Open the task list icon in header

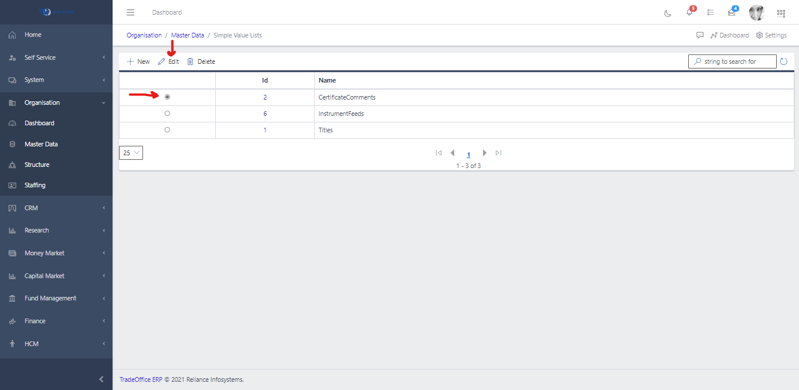(x=710, y=13)
